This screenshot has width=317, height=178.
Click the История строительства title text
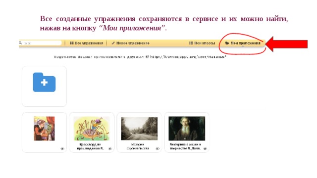138,146
